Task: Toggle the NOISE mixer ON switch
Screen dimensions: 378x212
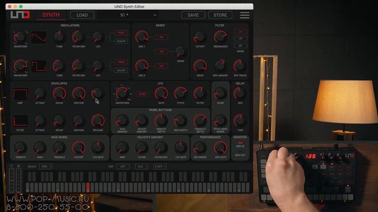Action: coord(161,51)
